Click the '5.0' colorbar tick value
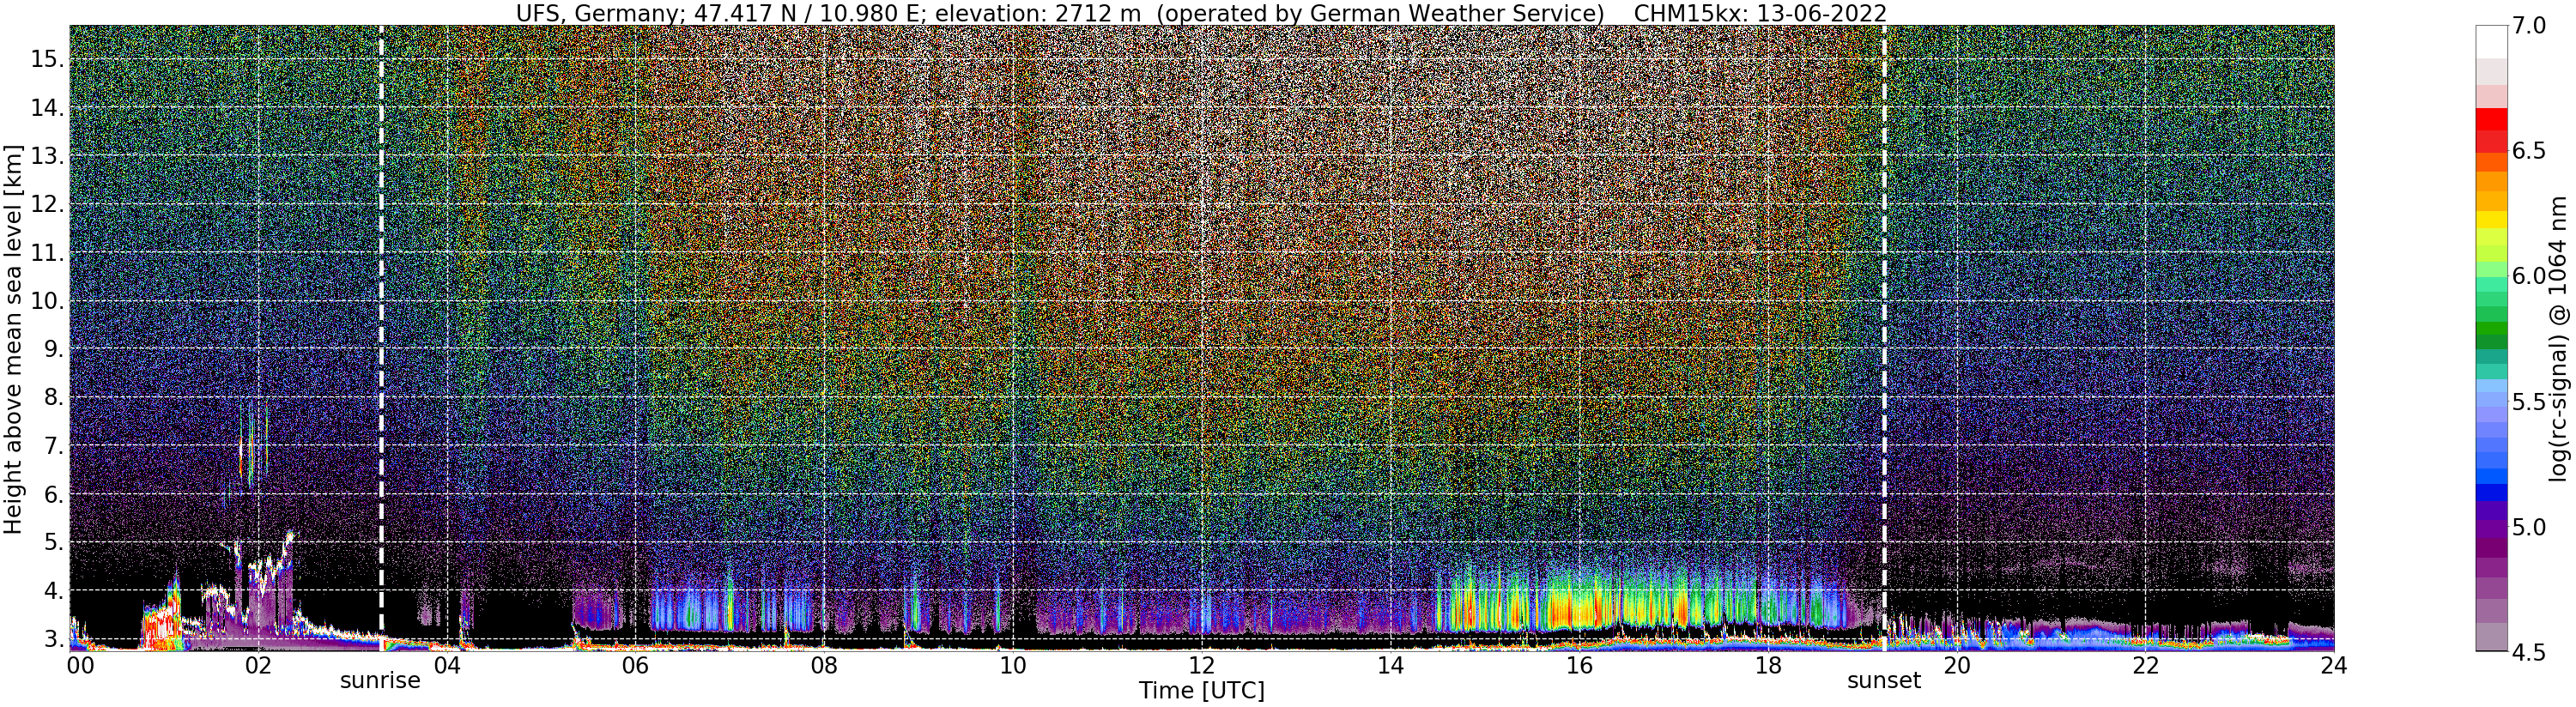 click(2527, 527)
